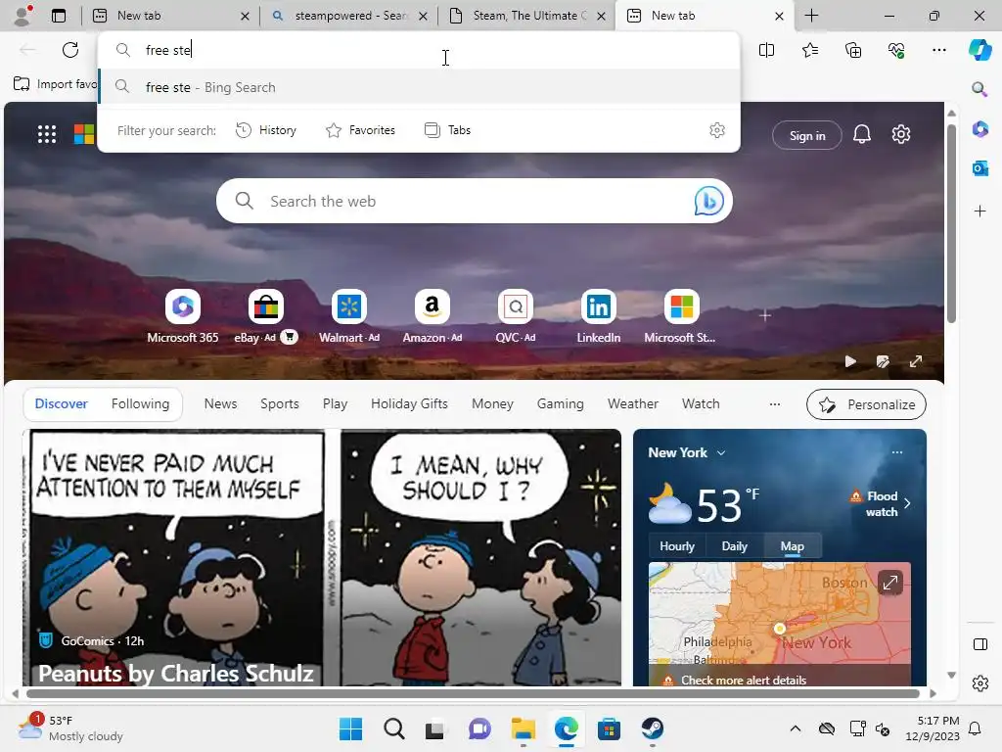Open the Holiday Gifts category
The width and height of the screenshot is (1002, 752).
409,404
